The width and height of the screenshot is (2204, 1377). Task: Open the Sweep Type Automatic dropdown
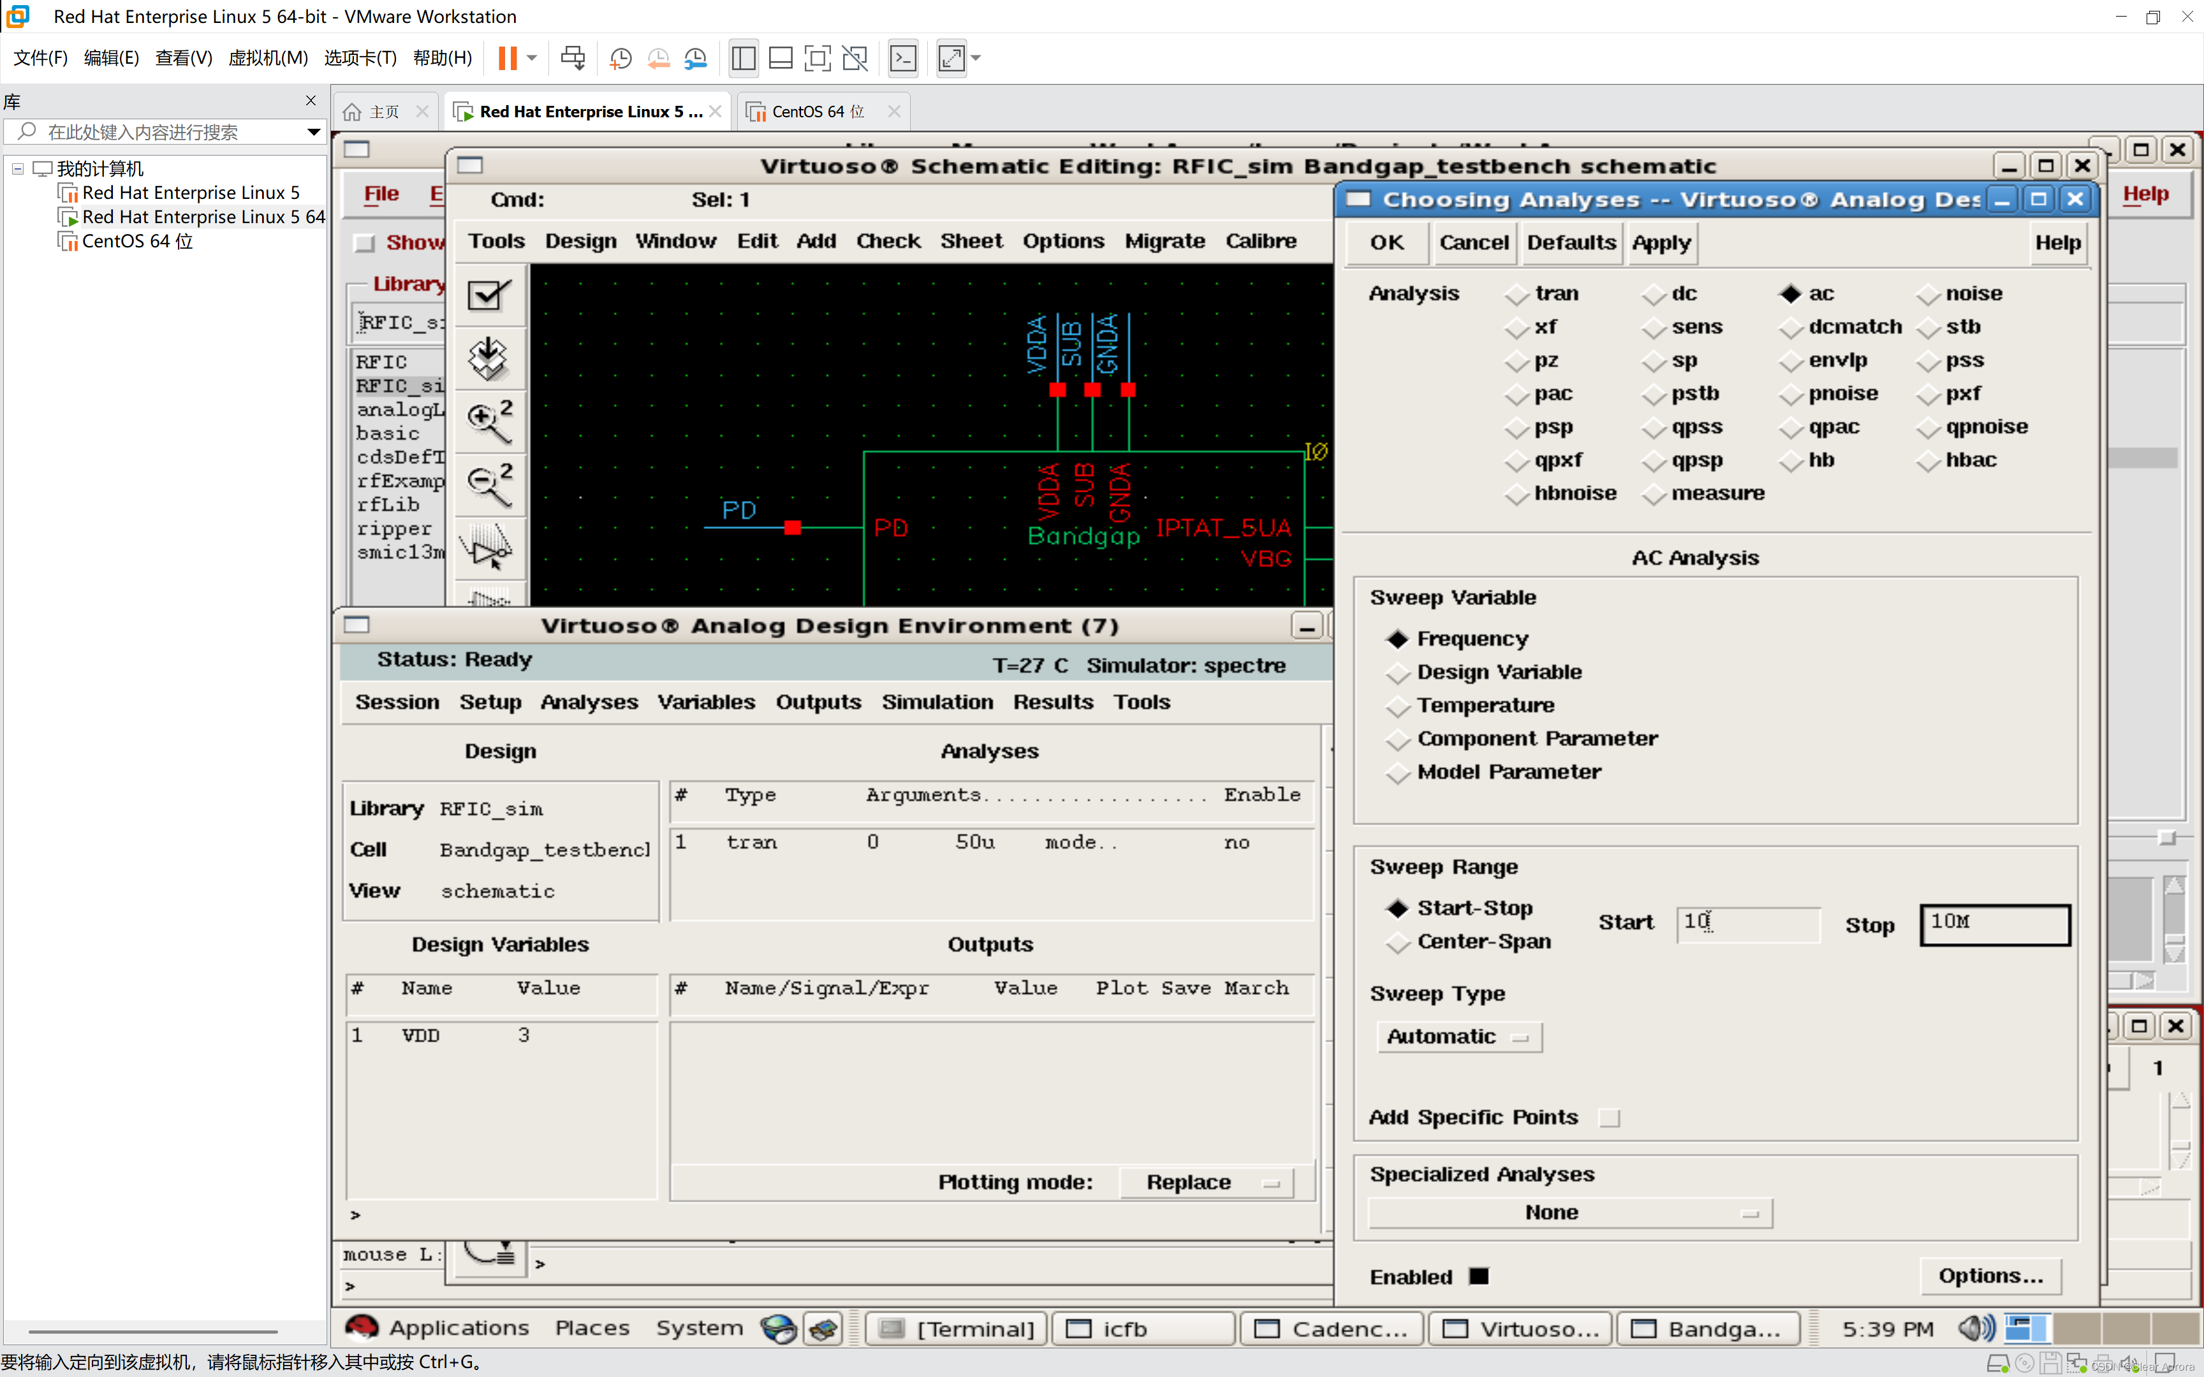(x=1459, y=1037)
